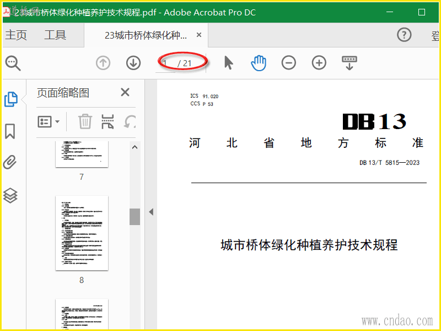This screenshot has width=441, height=331.
Task: Open the layers panel
Action: [x=10, y=195]
